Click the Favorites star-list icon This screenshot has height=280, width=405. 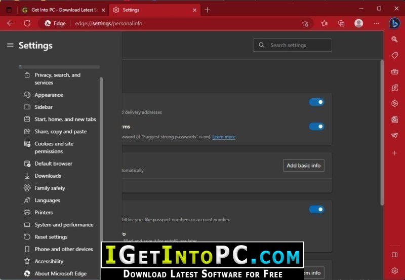click(325, 23)
